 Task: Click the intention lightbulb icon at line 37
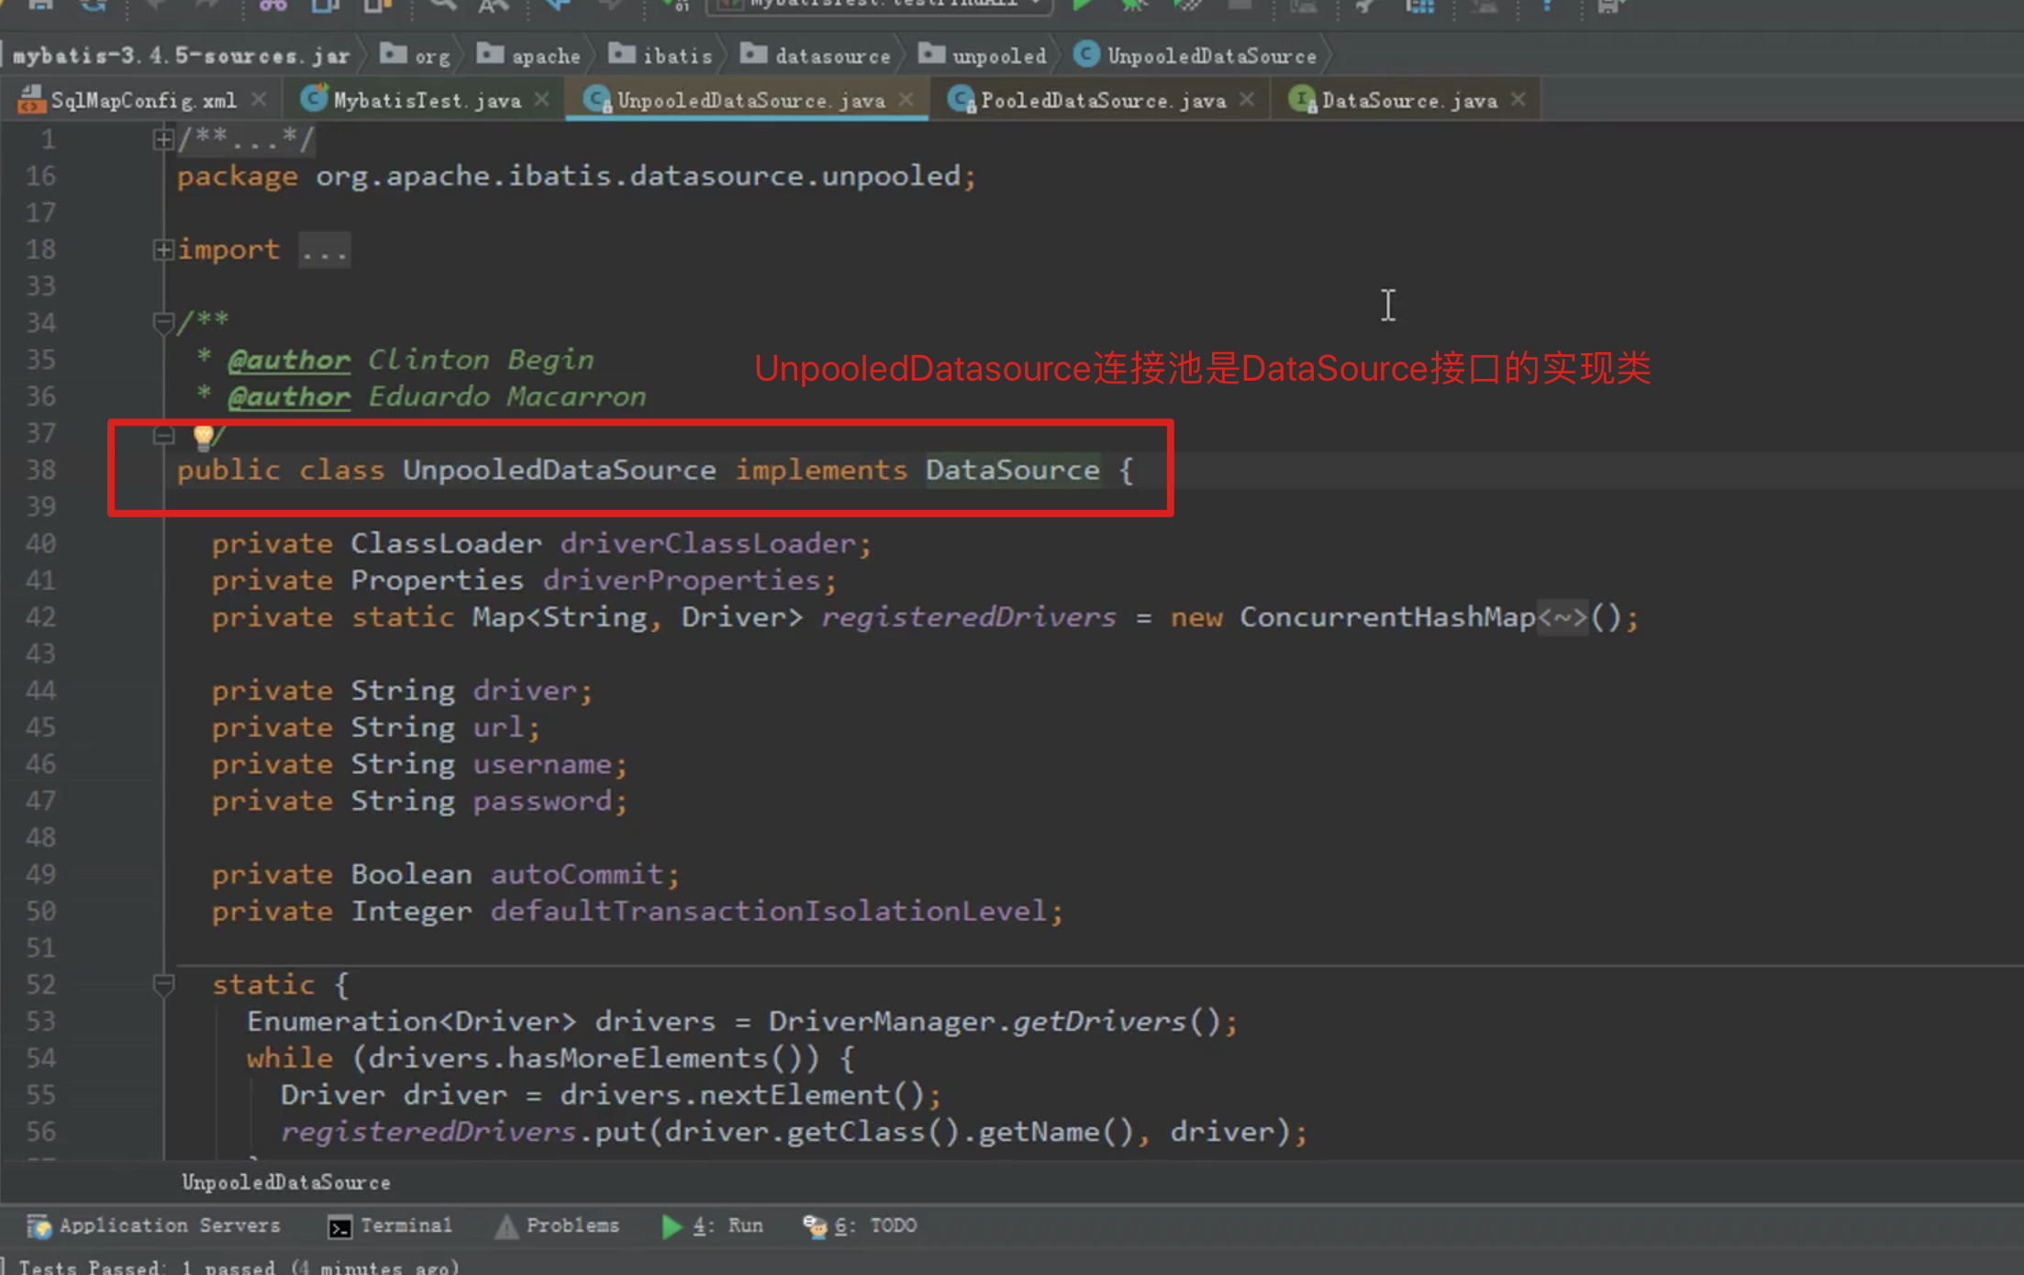point(203,436)
